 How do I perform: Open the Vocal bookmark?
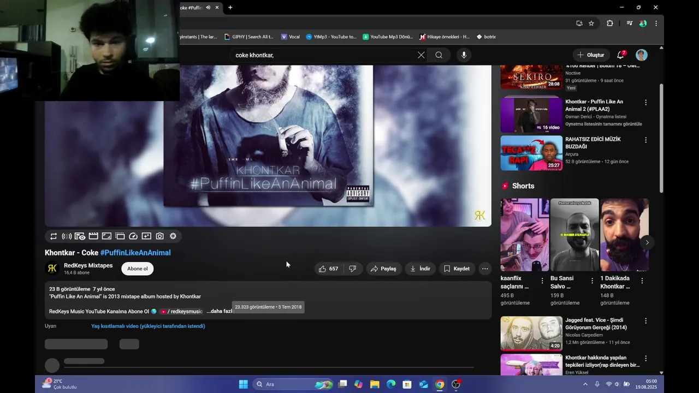point(291,37)
